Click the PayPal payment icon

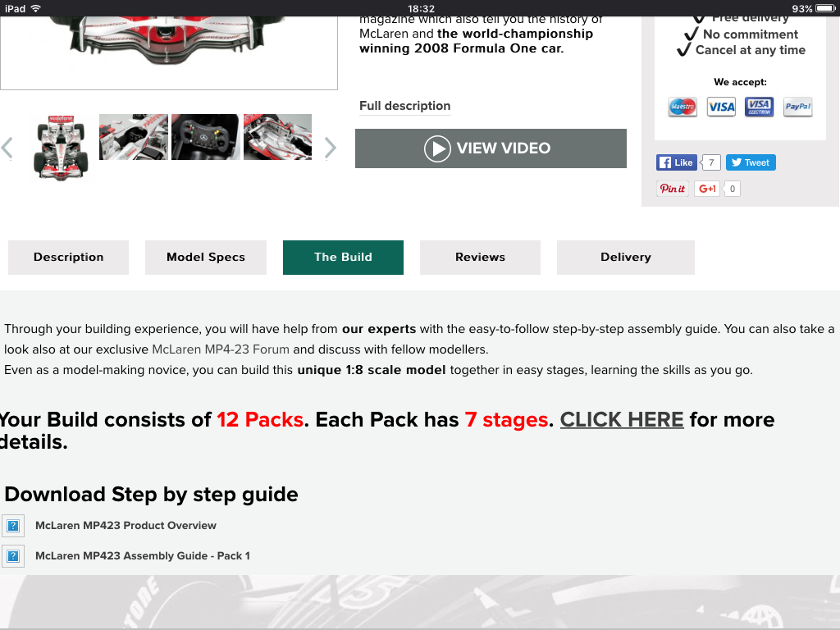point(797,107)
